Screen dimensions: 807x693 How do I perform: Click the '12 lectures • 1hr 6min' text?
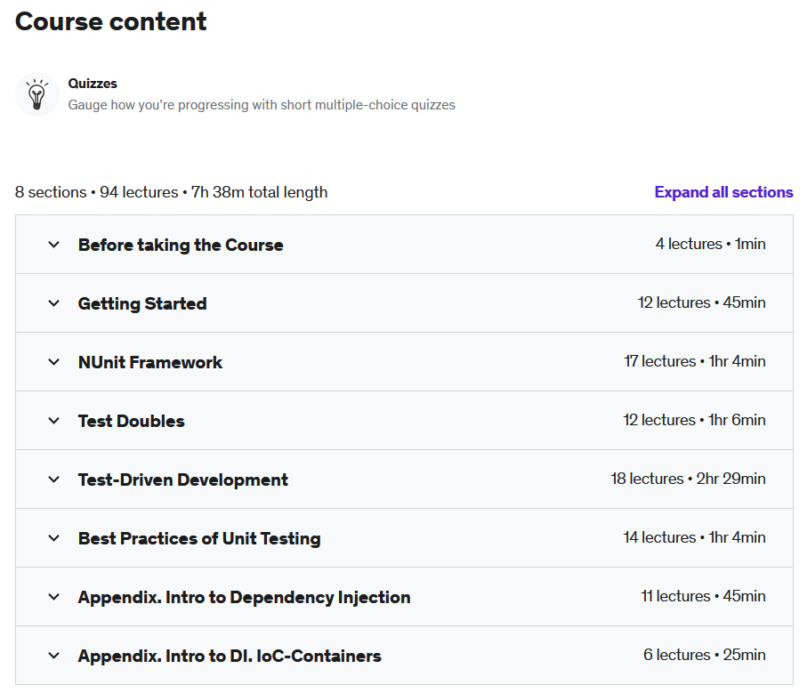pos(694,419)
